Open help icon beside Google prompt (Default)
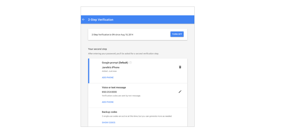The height and width of the screenshot is (137, 289). pos(131,63)
